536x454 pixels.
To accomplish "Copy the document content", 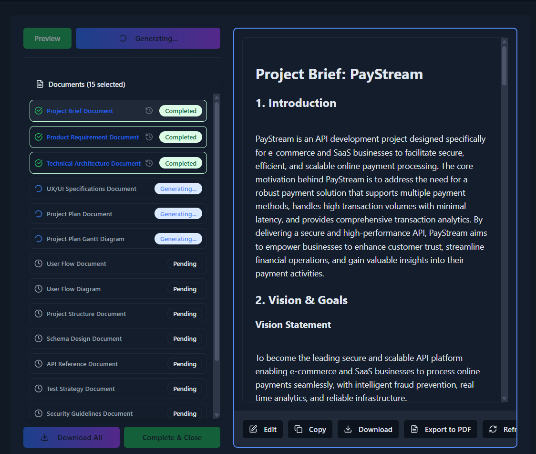I will (310, 429).
